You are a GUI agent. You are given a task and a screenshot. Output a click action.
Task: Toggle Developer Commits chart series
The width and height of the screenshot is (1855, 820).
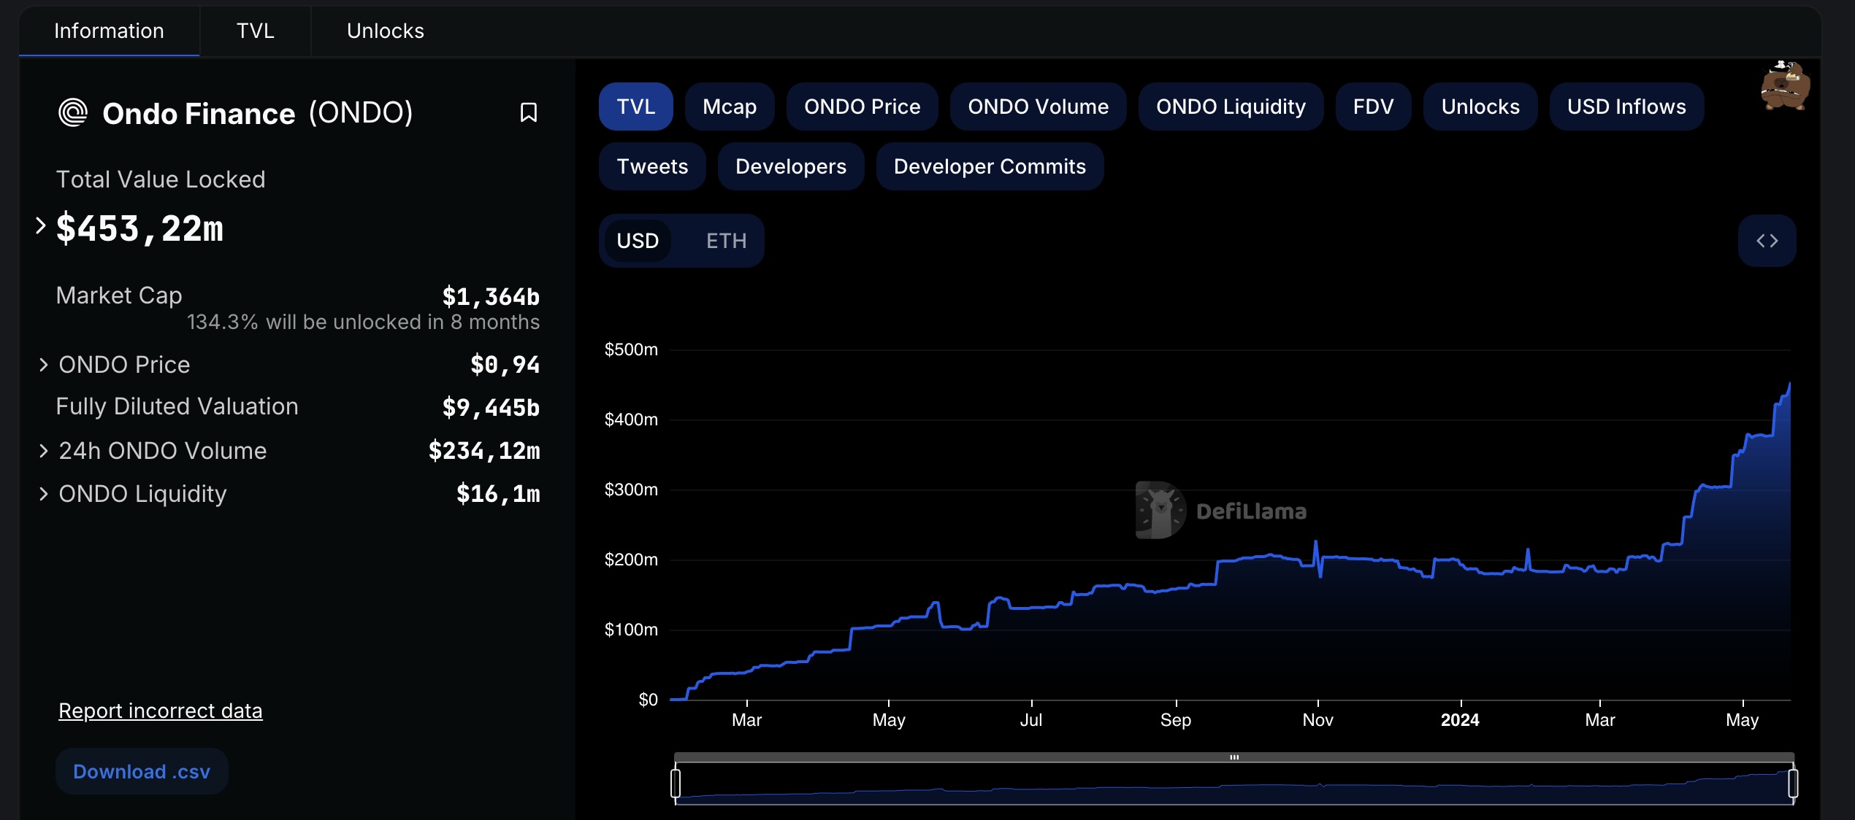coord(990,166)
